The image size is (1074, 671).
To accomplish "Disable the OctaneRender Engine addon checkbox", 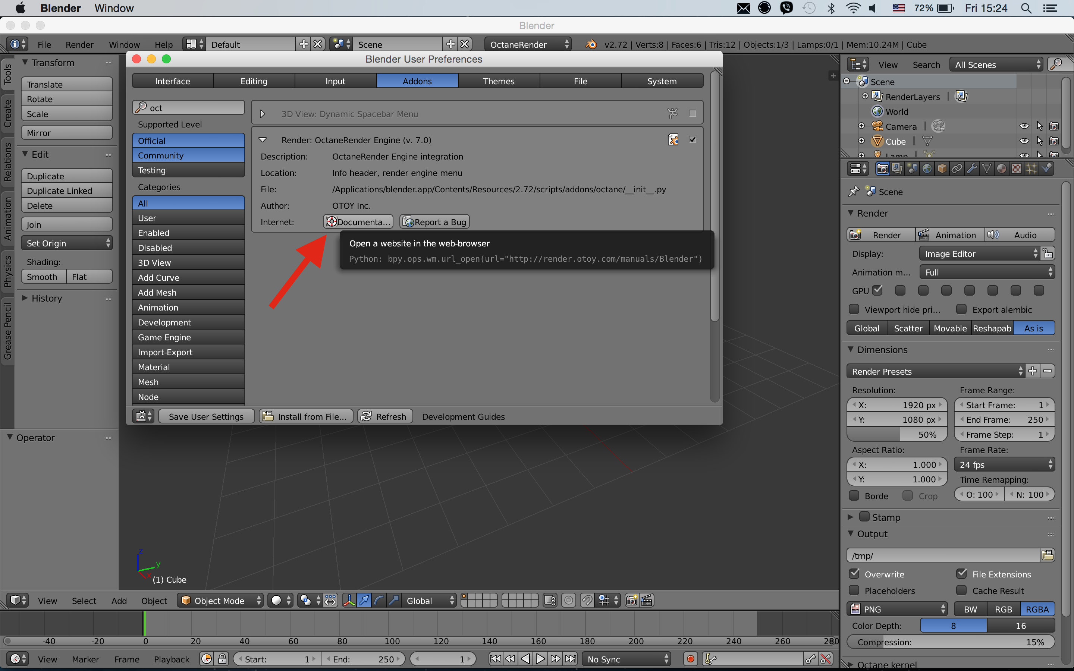I will (x=693, y=140).
